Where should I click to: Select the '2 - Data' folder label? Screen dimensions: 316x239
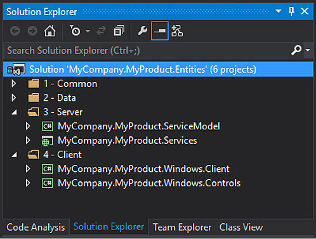pos(60,98)
